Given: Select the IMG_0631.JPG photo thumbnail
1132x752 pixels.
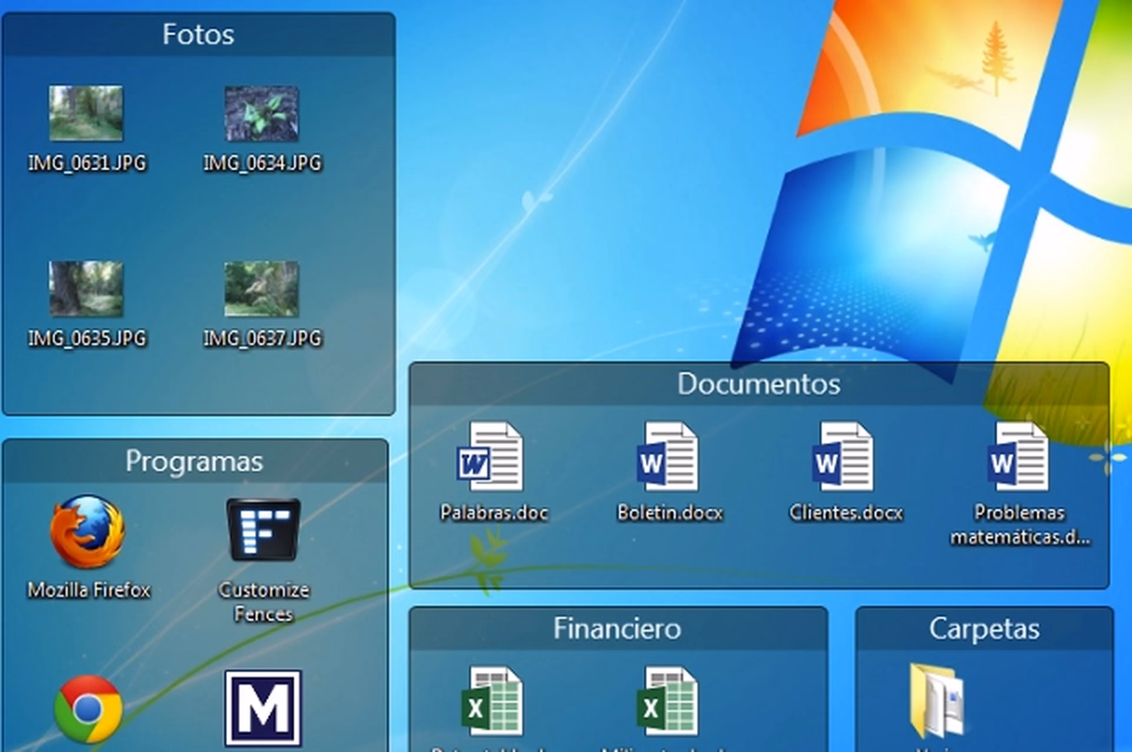Looking at the screenshot, I should click(86, 113).
